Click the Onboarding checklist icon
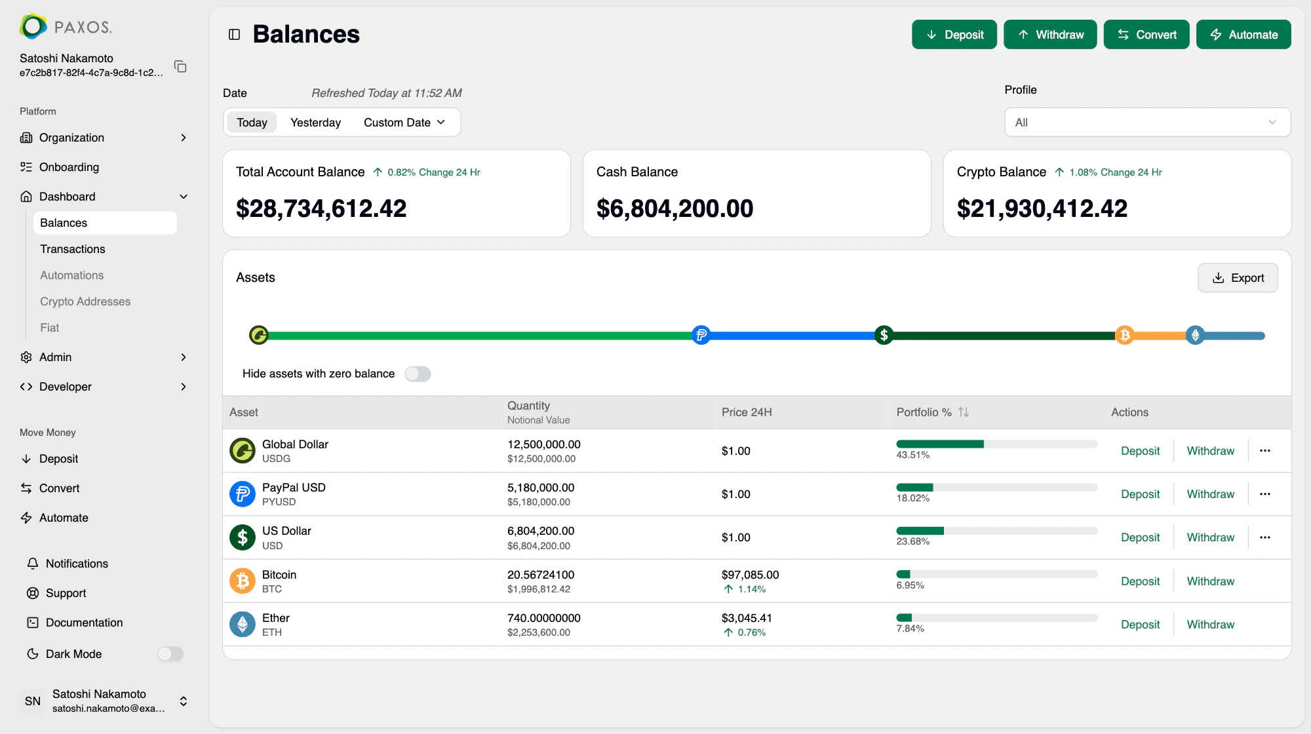This screenshot has width=1311, height=734. 26,167
